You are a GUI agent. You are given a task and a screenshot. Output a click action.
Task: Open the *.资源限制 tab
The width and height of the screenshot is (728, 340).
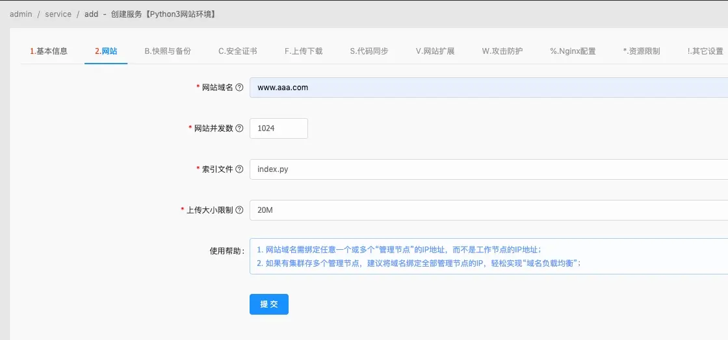click(641, 51)
